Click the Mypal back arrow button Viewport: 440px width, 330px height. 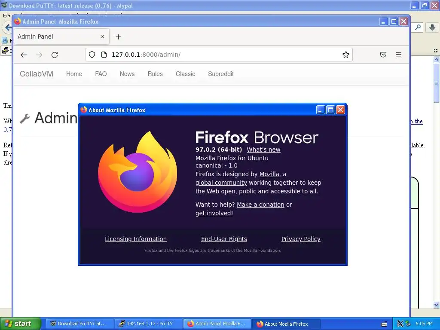[x=7, y=27]
